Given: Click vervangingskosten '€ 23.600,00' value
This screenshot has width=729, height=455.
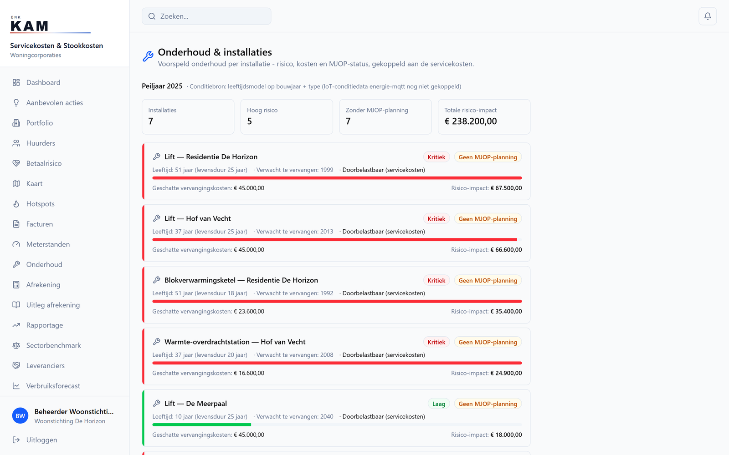Looking at the screenshot, I should (249, 312).
